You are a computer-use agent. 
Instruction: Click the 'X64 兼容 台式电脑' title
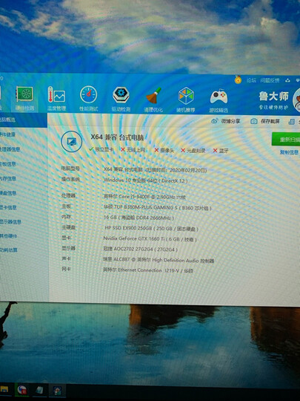point(117,137)
